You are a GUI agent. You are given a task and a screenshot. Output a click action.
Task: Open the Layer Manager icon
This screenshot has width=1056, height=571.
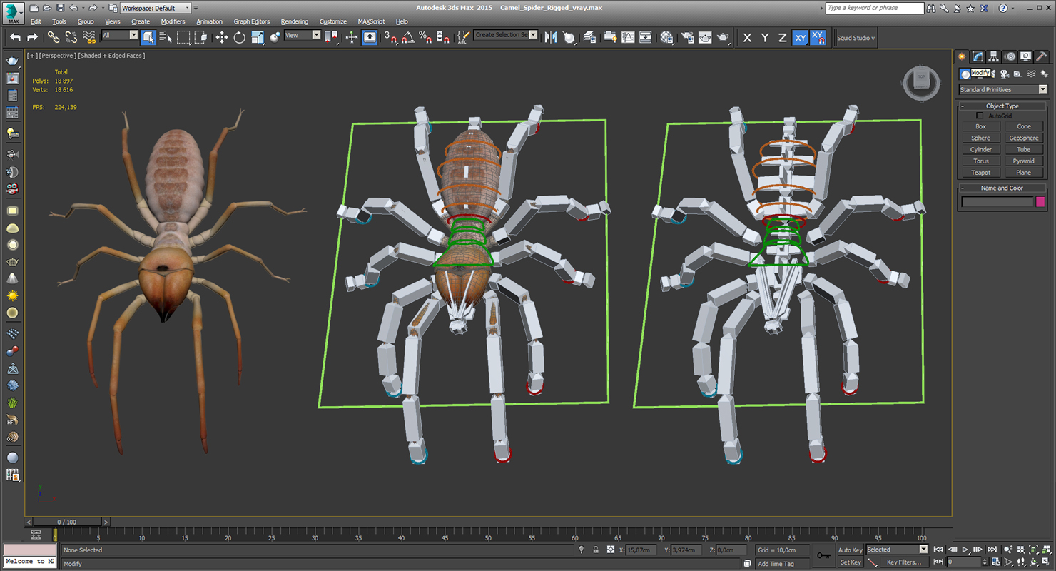point(589,37)
